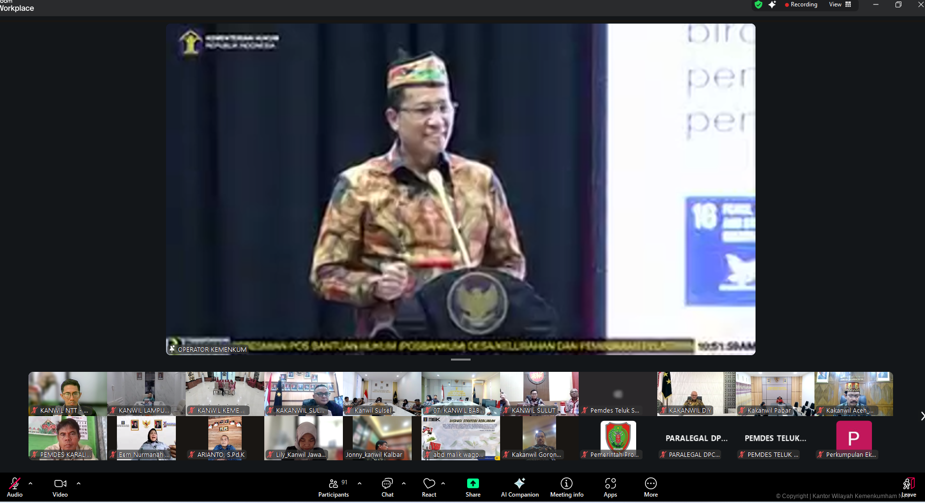The width and height of the screenshot is (925, 503).
Task: Launch AI Companion
Action: [x=519, y=487]
